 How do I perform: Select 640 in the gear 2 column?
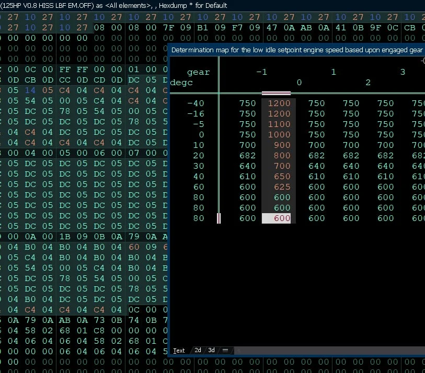pos(351,166)
